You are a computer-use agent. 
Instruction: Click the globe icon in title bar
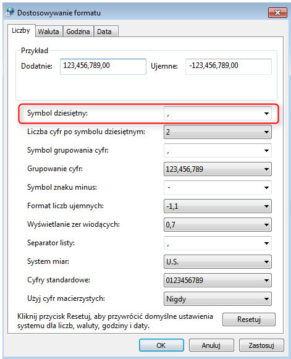click(10, 12)
